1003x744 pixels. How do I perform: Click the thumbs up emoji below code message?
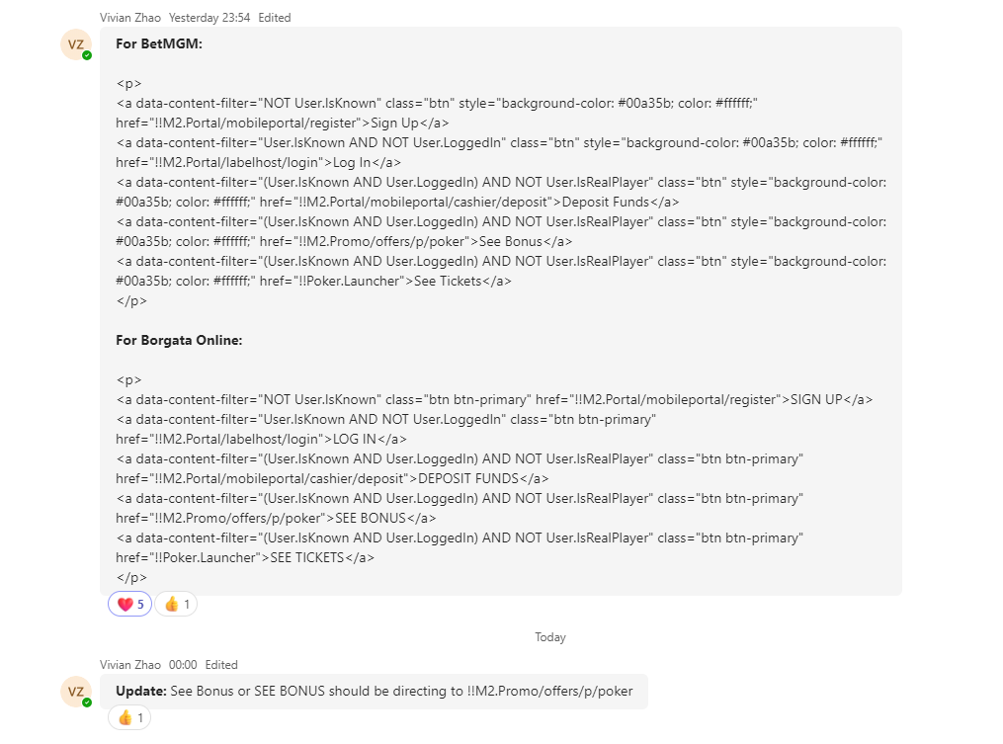(x=171, y=604)
